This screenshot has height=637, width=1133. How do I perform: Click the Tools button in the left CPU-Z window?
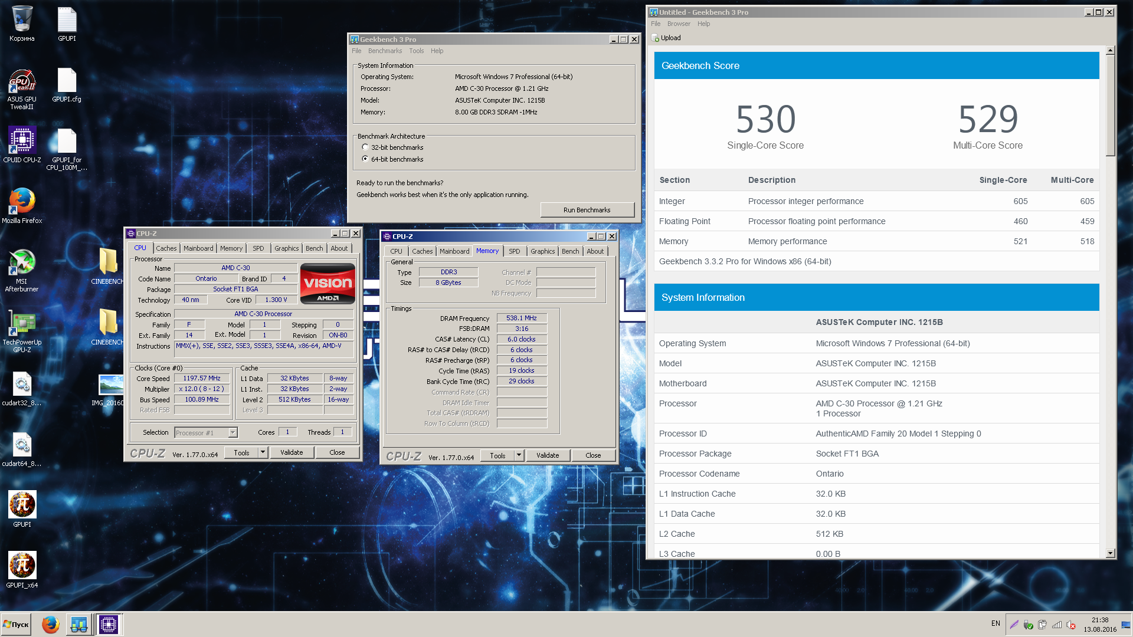coord(241,452)
